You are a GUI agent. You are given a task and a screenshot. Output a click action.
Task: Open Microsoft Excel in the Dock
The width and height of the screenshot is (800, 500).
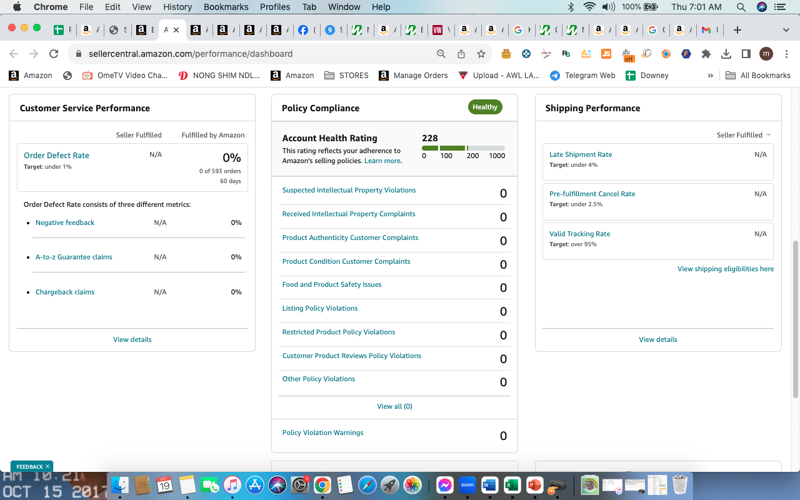coord(512,484)
